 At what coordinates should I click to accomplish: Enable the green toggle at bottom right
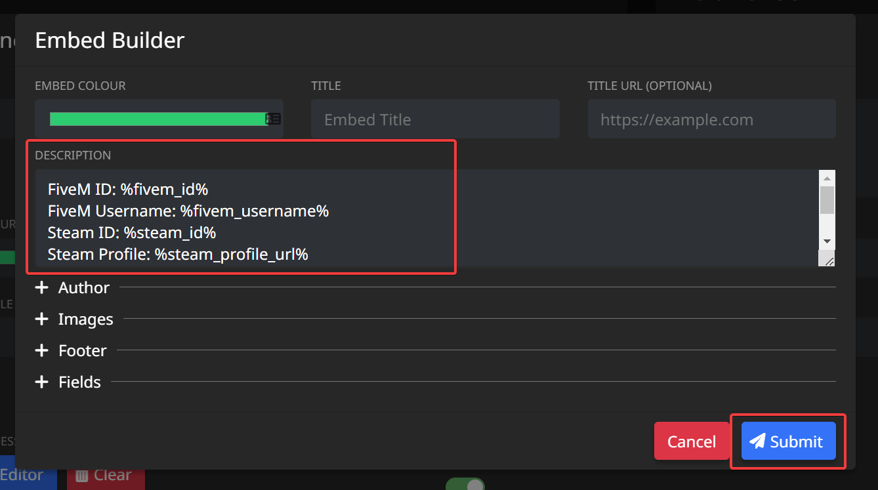(x=465, y=484)
